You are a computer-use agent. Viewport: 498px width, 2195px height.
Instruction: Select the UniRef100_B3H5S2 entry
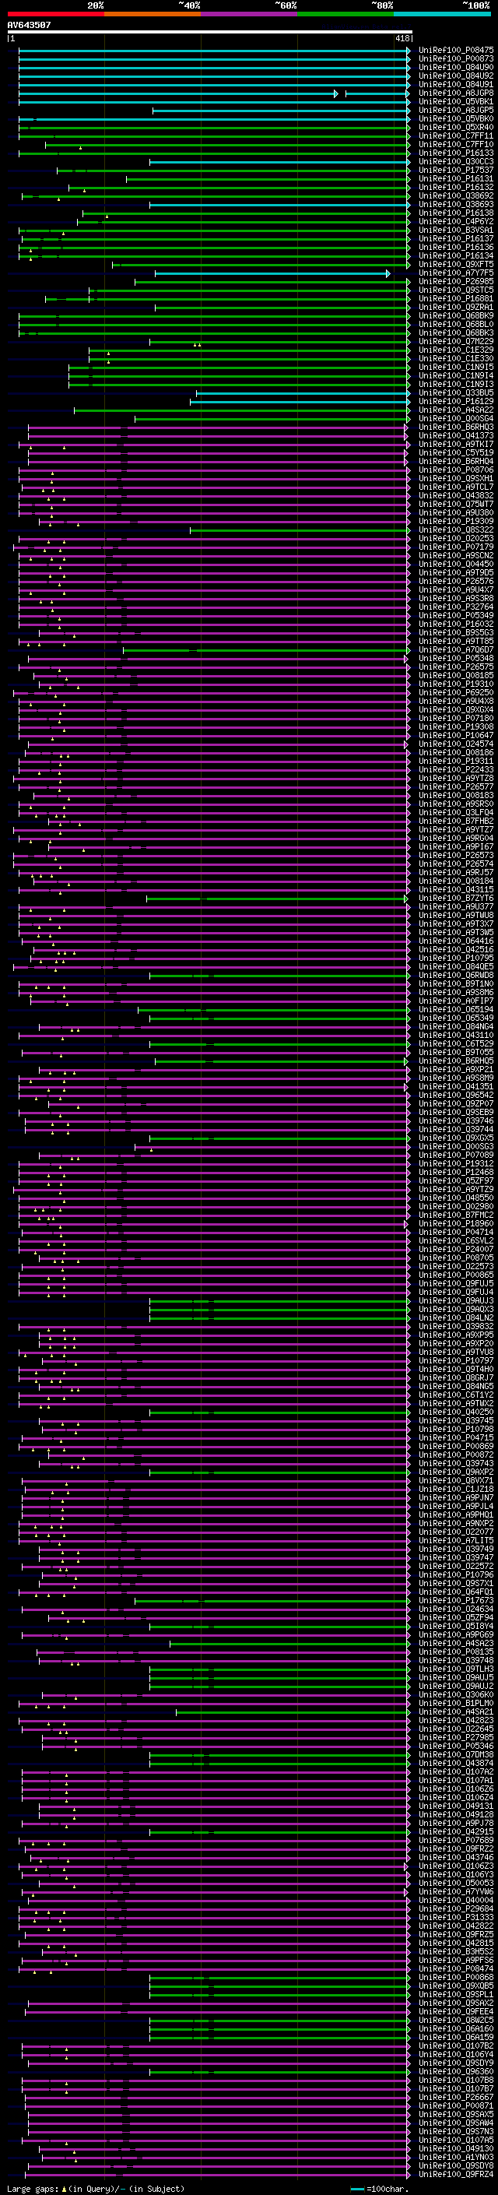(455, 1953)
